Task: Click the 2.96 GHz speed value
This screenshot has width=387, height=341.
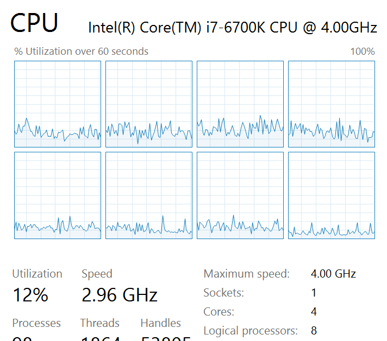Action: point(120,295)
